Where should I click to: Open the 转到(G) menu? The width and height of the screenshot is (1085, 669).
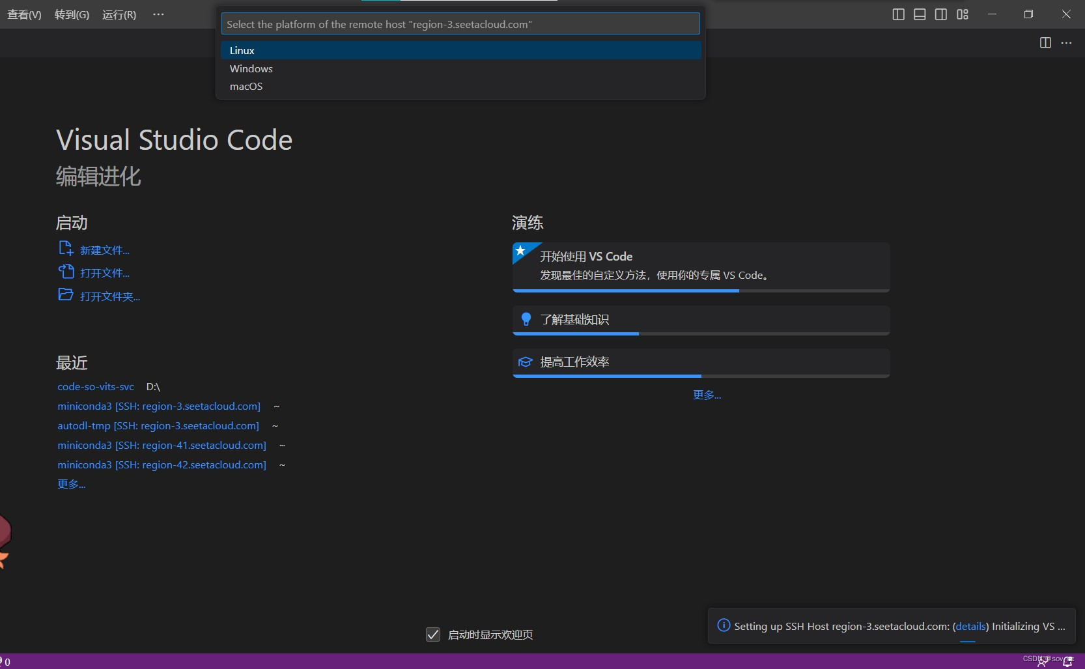[x=72, y=14]
